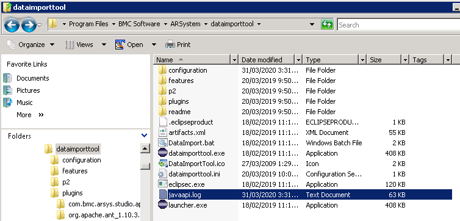This screenshot has height=221, width=460.
Task: Open the address bar history dropdown
Action: (312, 24)
